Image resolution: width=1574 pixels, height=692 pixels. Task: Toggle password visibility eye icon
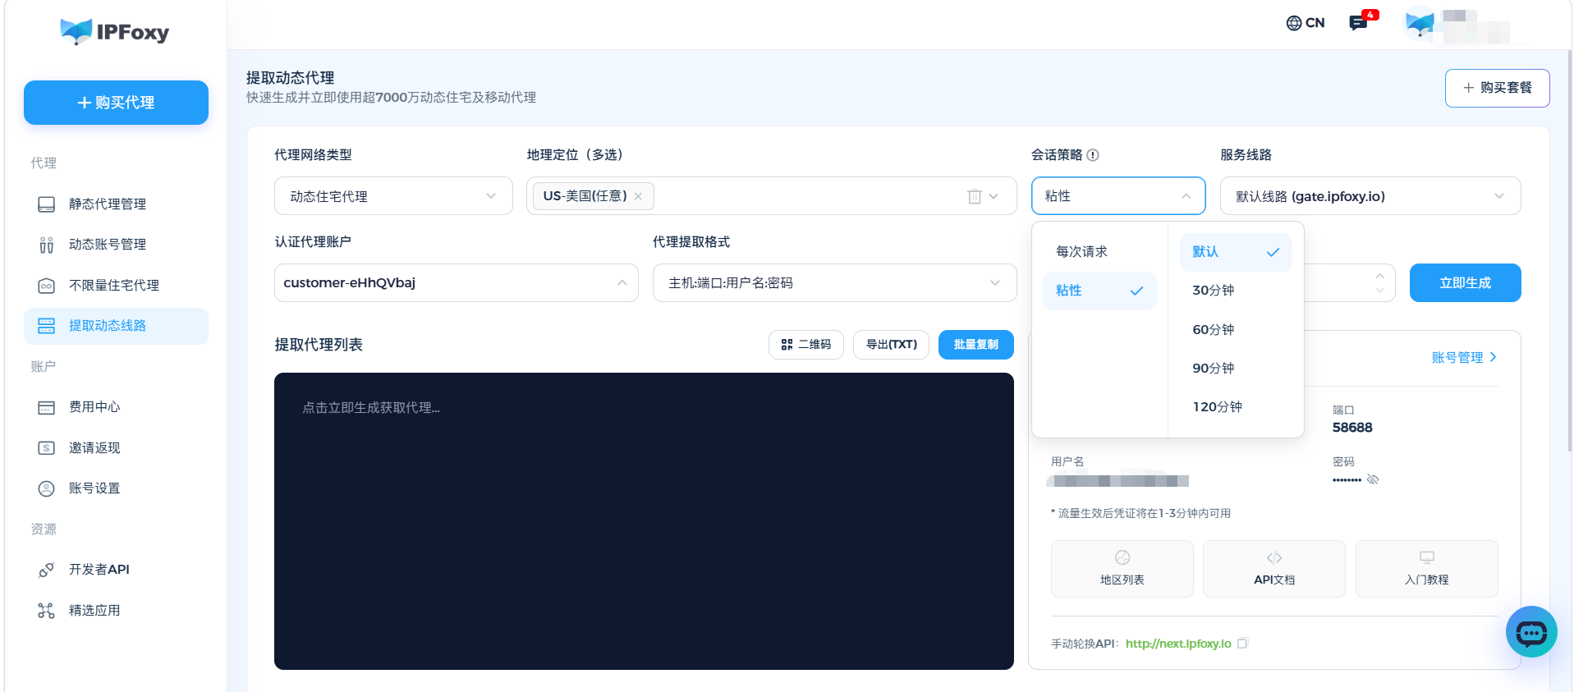pos(1373,479)
